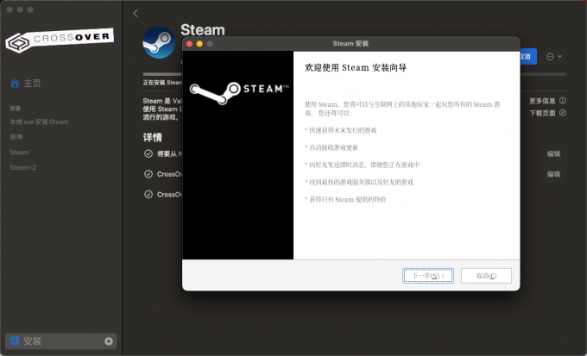
Task: Click the text 获得只有 Steam 提供的特价
Action: tap(348, 199)
